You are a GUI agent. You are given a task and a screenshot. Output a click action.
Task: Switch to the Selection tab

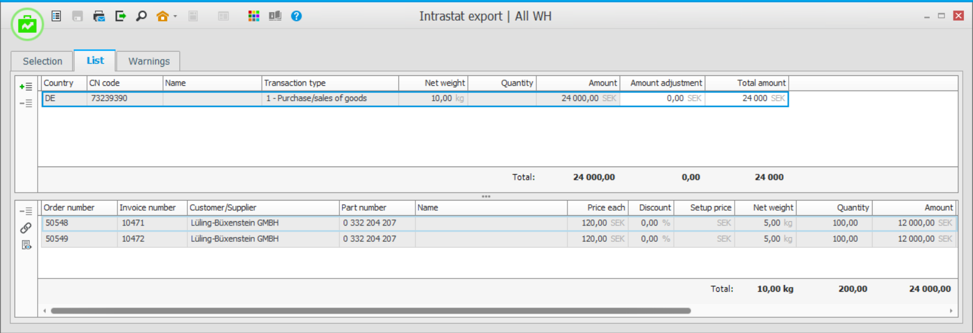(x=43, y=61)
